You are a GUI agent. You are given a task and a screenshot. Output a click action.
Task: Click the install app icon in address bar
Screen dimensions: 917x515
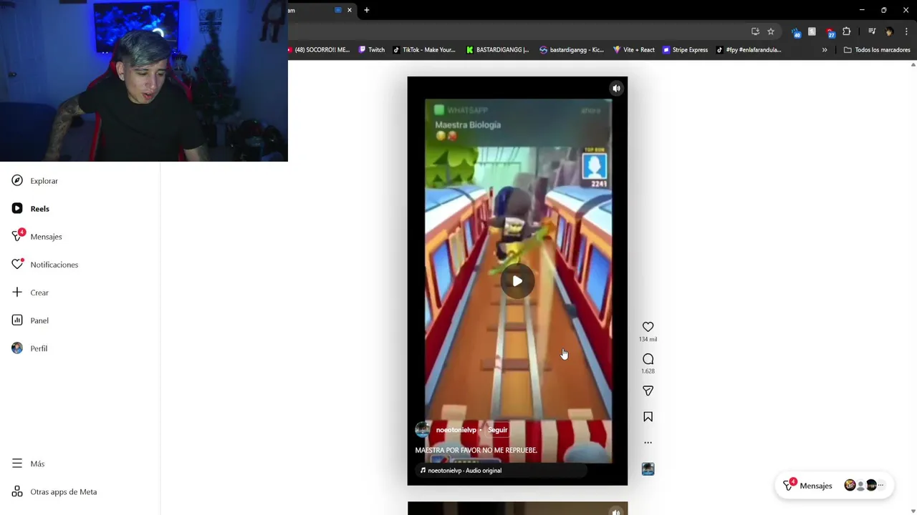755,31
